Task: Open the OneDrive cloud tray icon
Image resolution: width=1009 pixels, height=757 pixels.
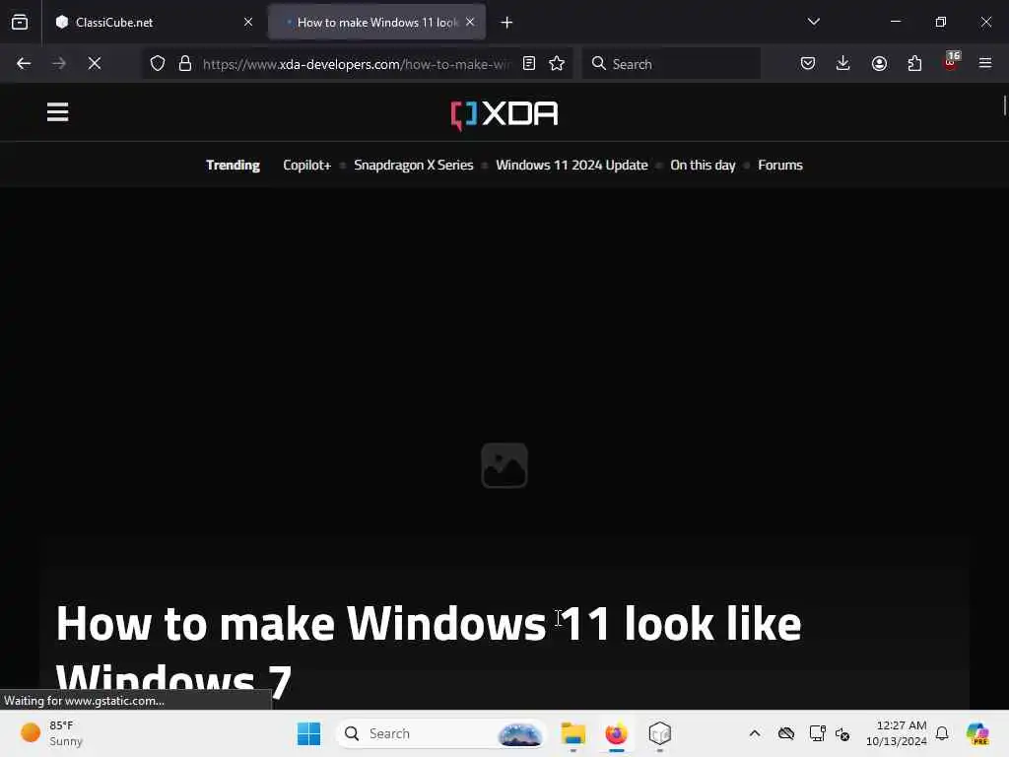Action: 786,733
